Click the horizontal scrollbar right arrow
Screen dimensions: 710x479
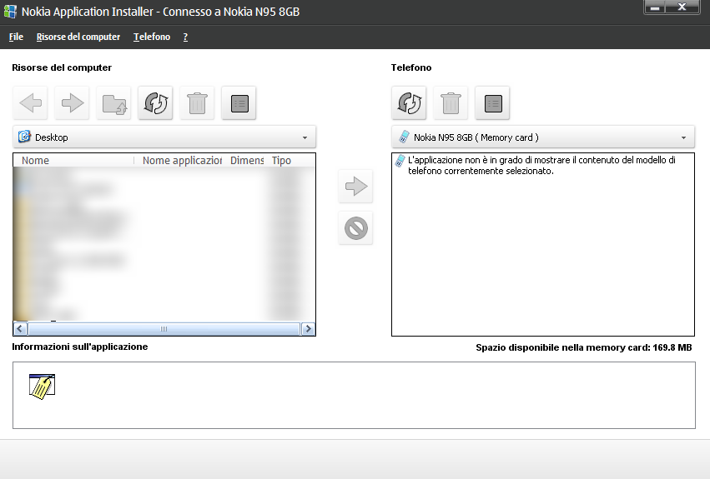pos(308,329)
